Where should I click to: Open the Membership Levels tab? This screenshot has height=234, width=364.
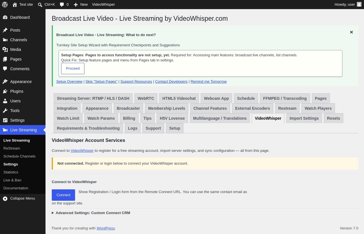point(167,108)
